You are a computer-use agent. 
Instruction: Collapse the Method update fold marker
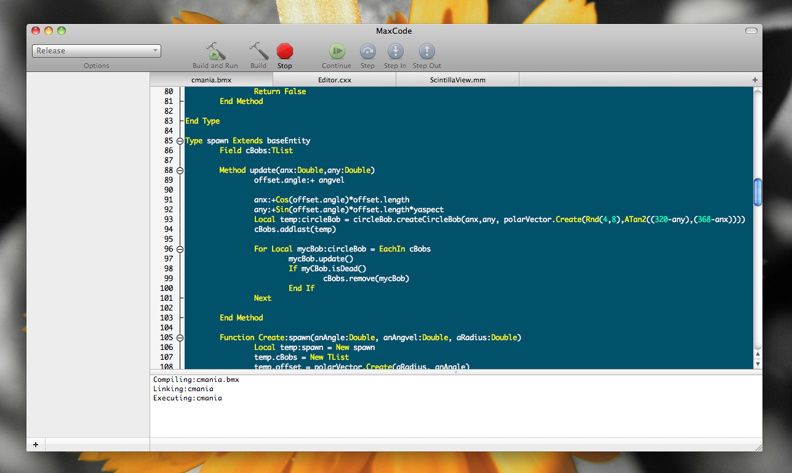[x=180, y=170]
